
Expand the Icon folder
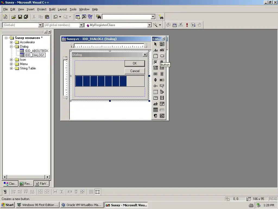click(x=11, y=60)
